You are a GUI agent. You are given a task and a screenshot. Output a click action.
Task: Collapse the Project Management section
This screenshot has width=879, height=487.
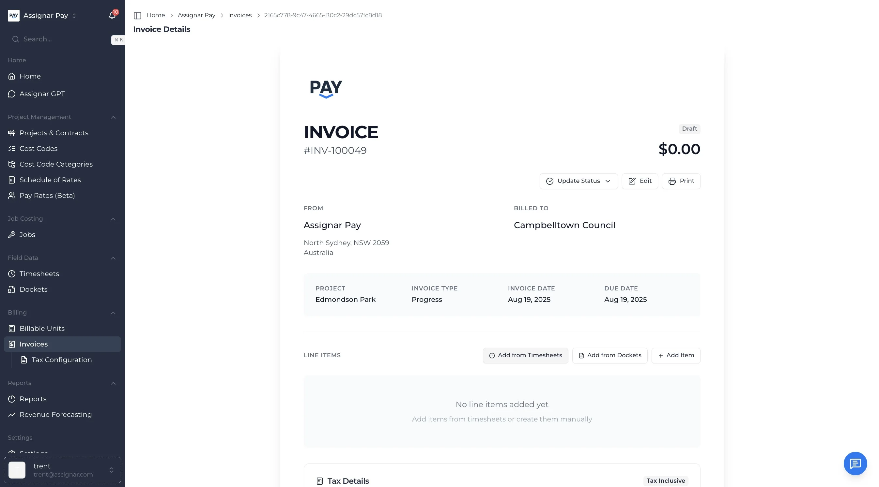click(113, 117)
